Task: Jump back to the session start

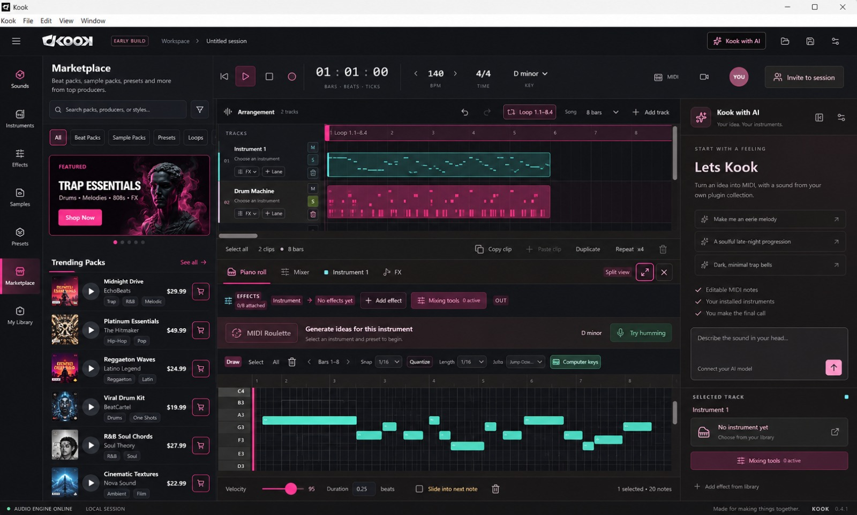Action: tap(224, 77)
